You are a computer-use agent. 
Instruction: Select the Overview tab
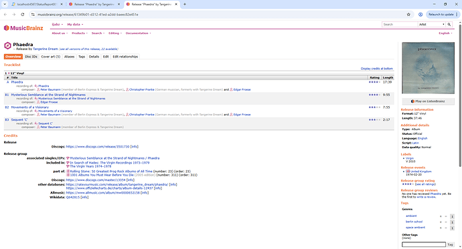pos(13,57)
